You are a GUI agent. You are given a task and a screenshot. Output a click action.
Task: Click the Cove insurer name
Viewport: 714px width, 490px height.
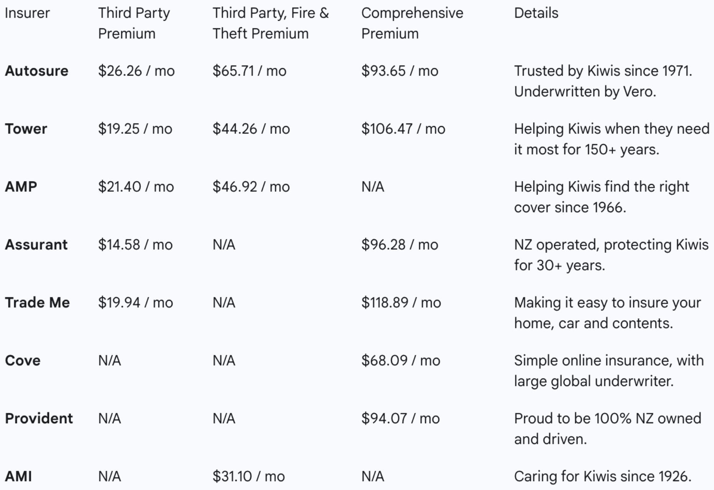click(23, 360)
